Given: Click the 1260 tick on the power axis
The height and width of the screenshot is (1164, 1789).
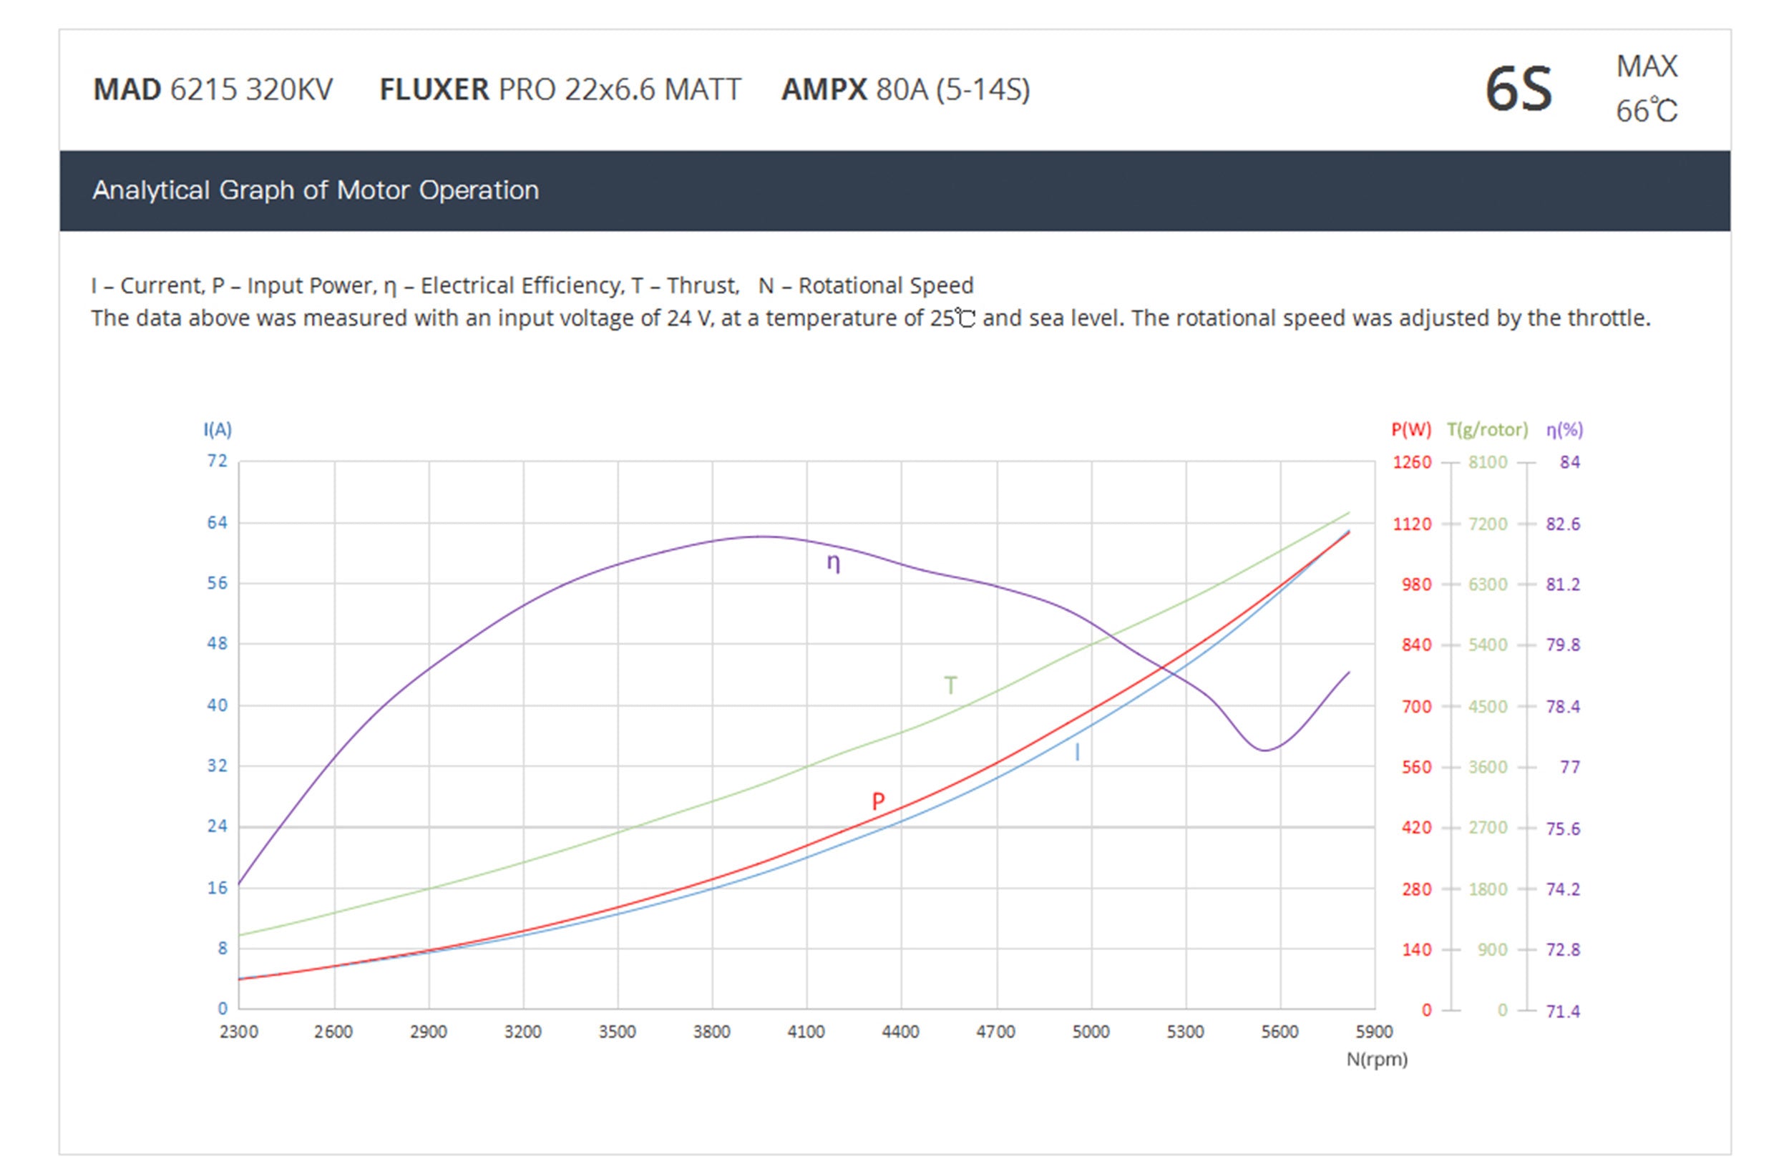Looking at the screenshot, I should click(1412, 462).
